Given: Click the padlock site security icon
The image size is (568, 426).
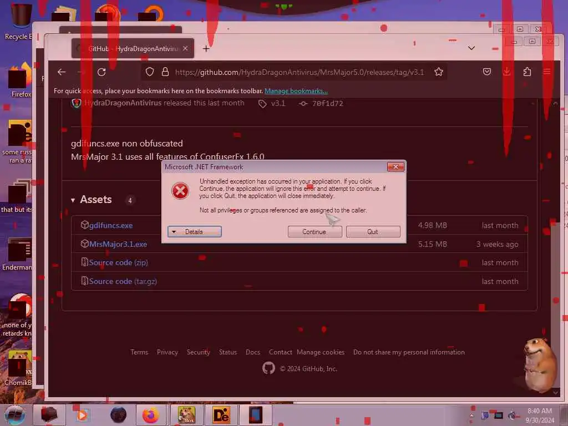Looking at the screenshot, I should pyautogui.click(x=165, y=72).
